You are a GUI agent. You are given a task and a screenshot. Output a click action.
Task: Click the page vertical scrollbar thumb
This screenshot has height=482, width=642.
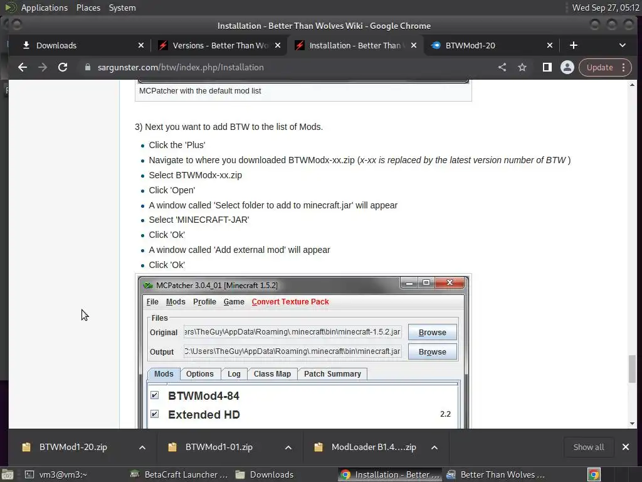tap(632, 369)
